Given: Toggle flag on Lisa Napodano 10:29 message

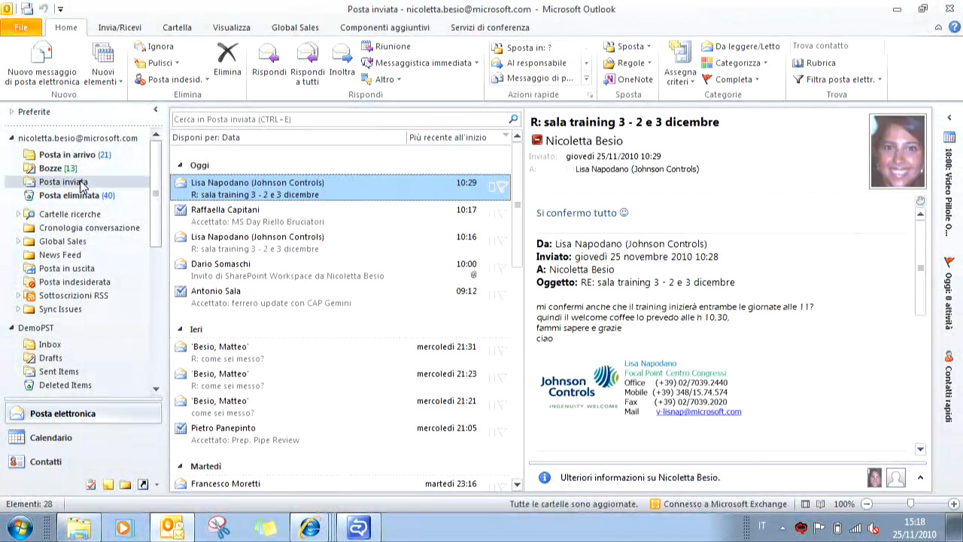Looking at the screenshot, I should click(x=502, y=187).
